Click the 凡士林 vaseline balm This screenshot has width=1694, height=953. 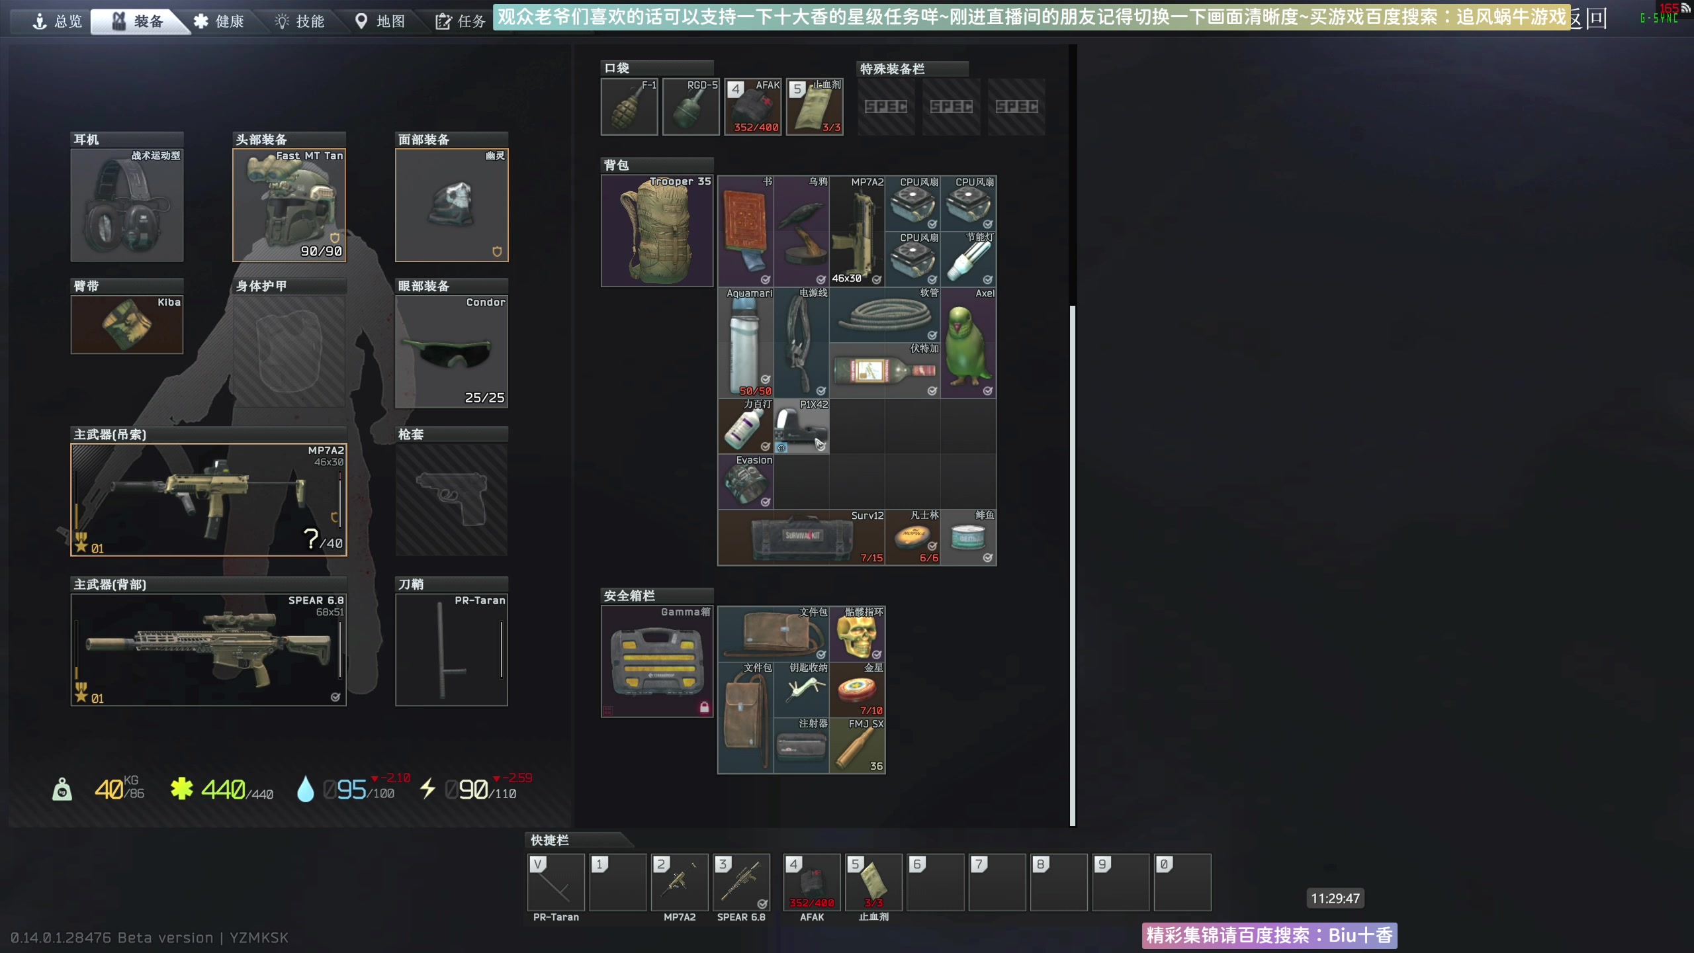pyautogui.click(x=913, y=537)
